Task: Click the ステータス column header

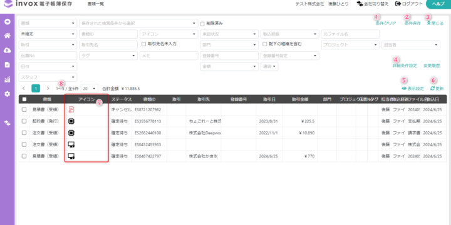Action: [122, 99]
